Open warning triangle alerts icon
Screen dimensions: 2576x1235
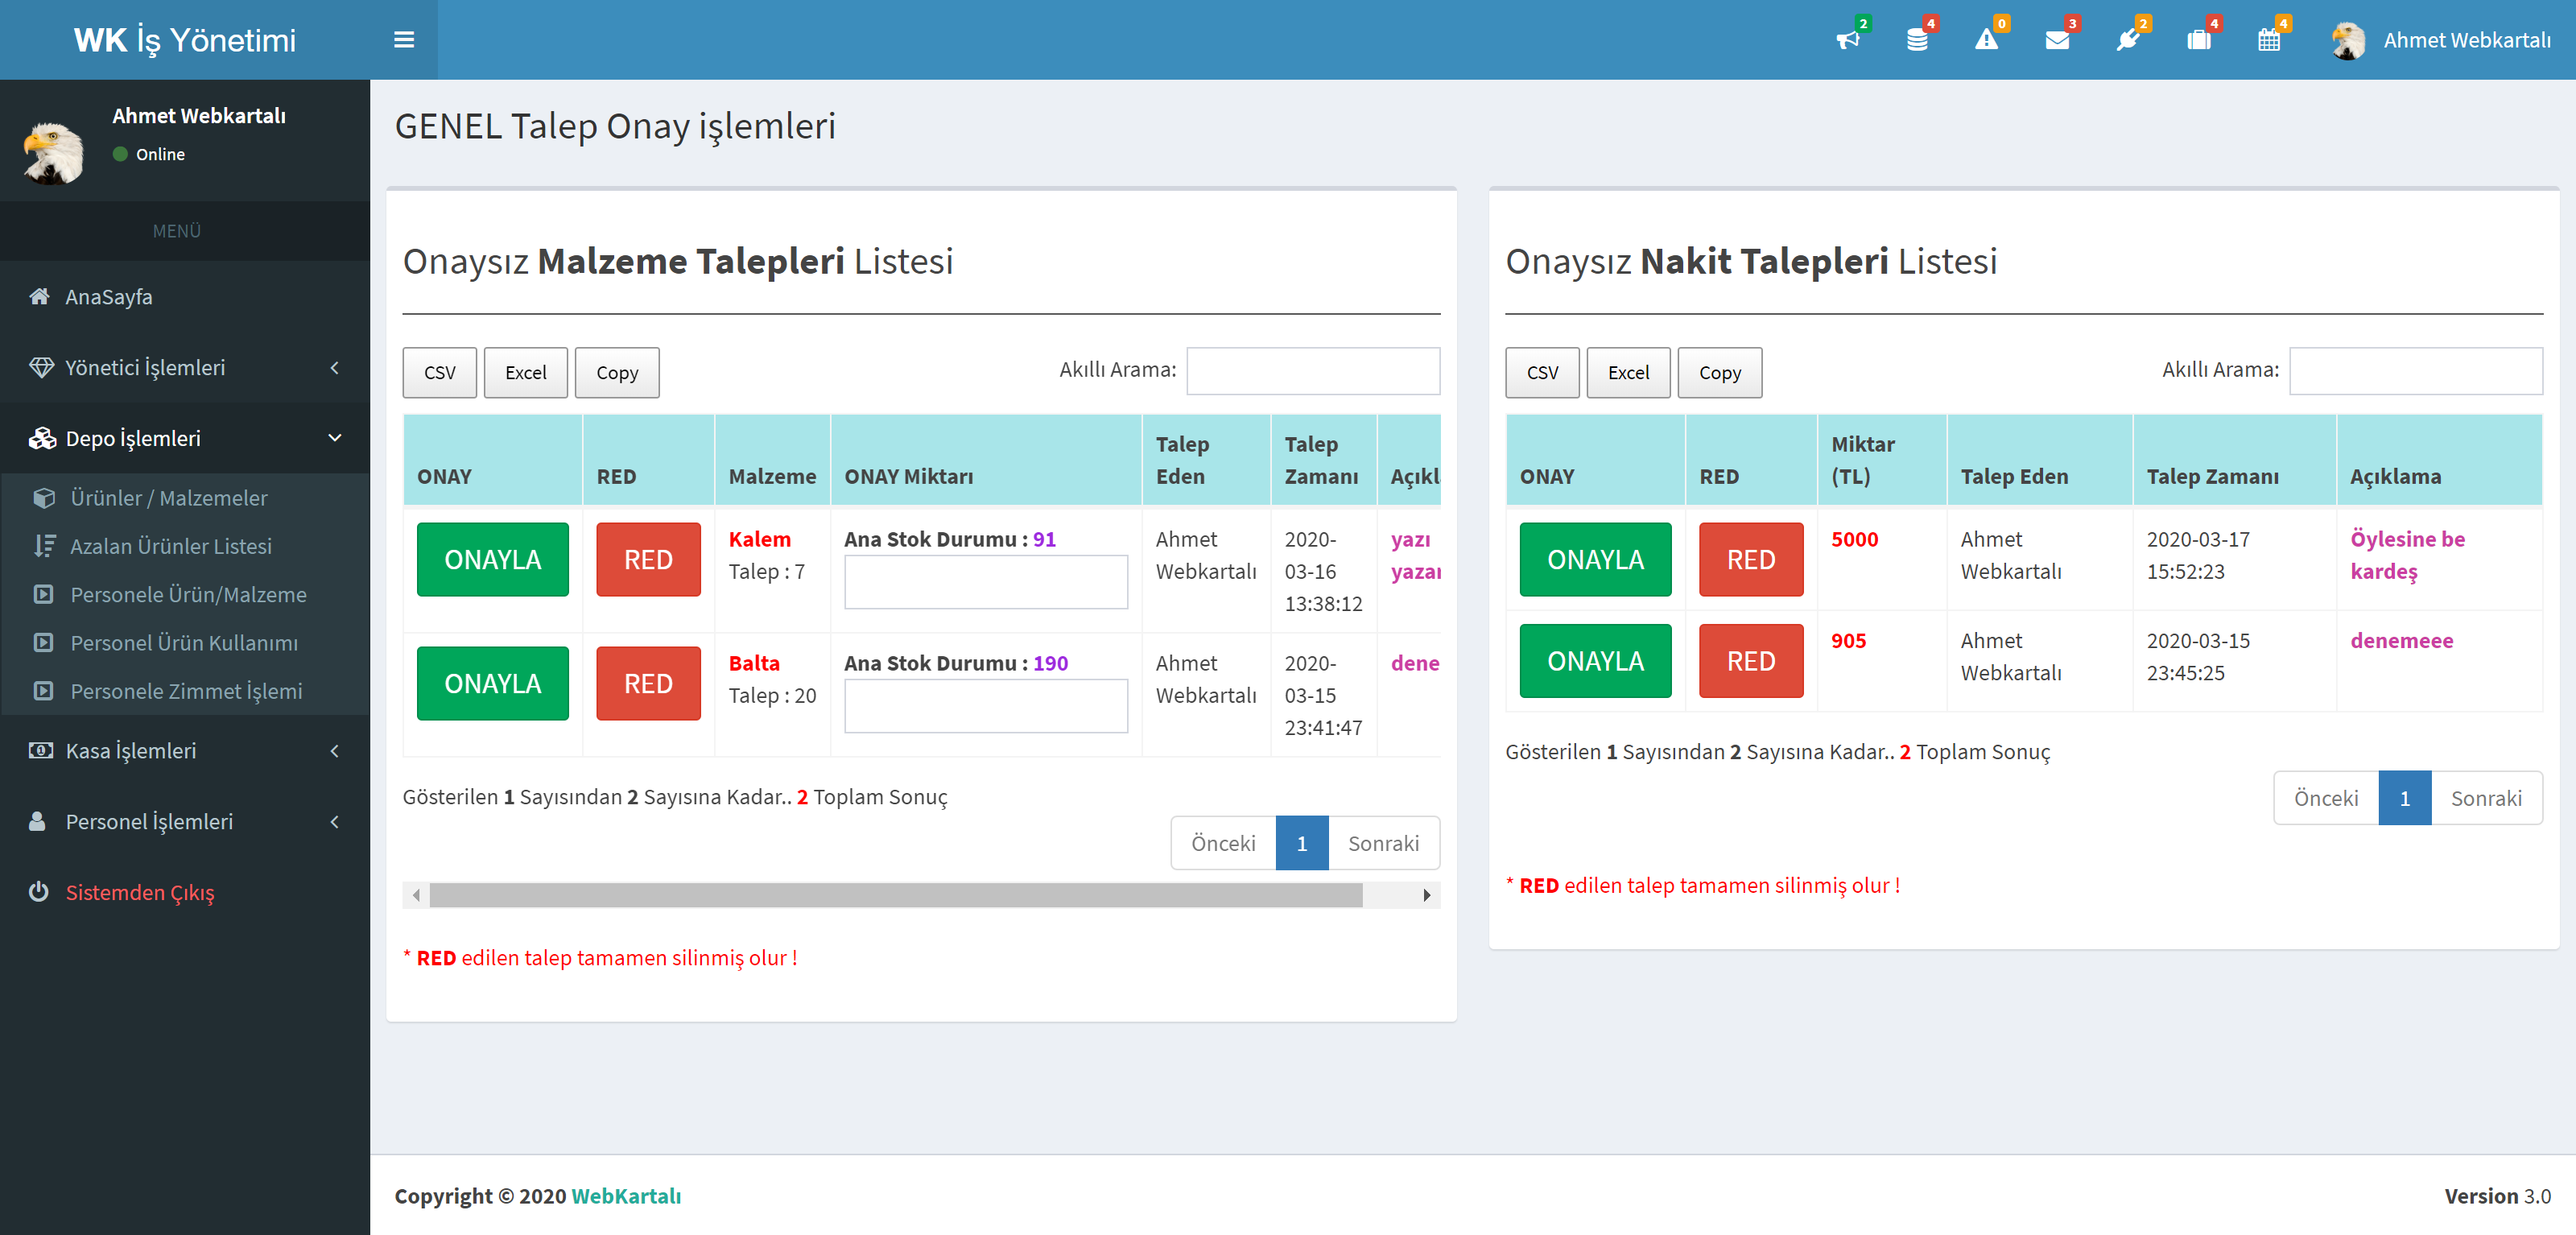(1987, 40)
